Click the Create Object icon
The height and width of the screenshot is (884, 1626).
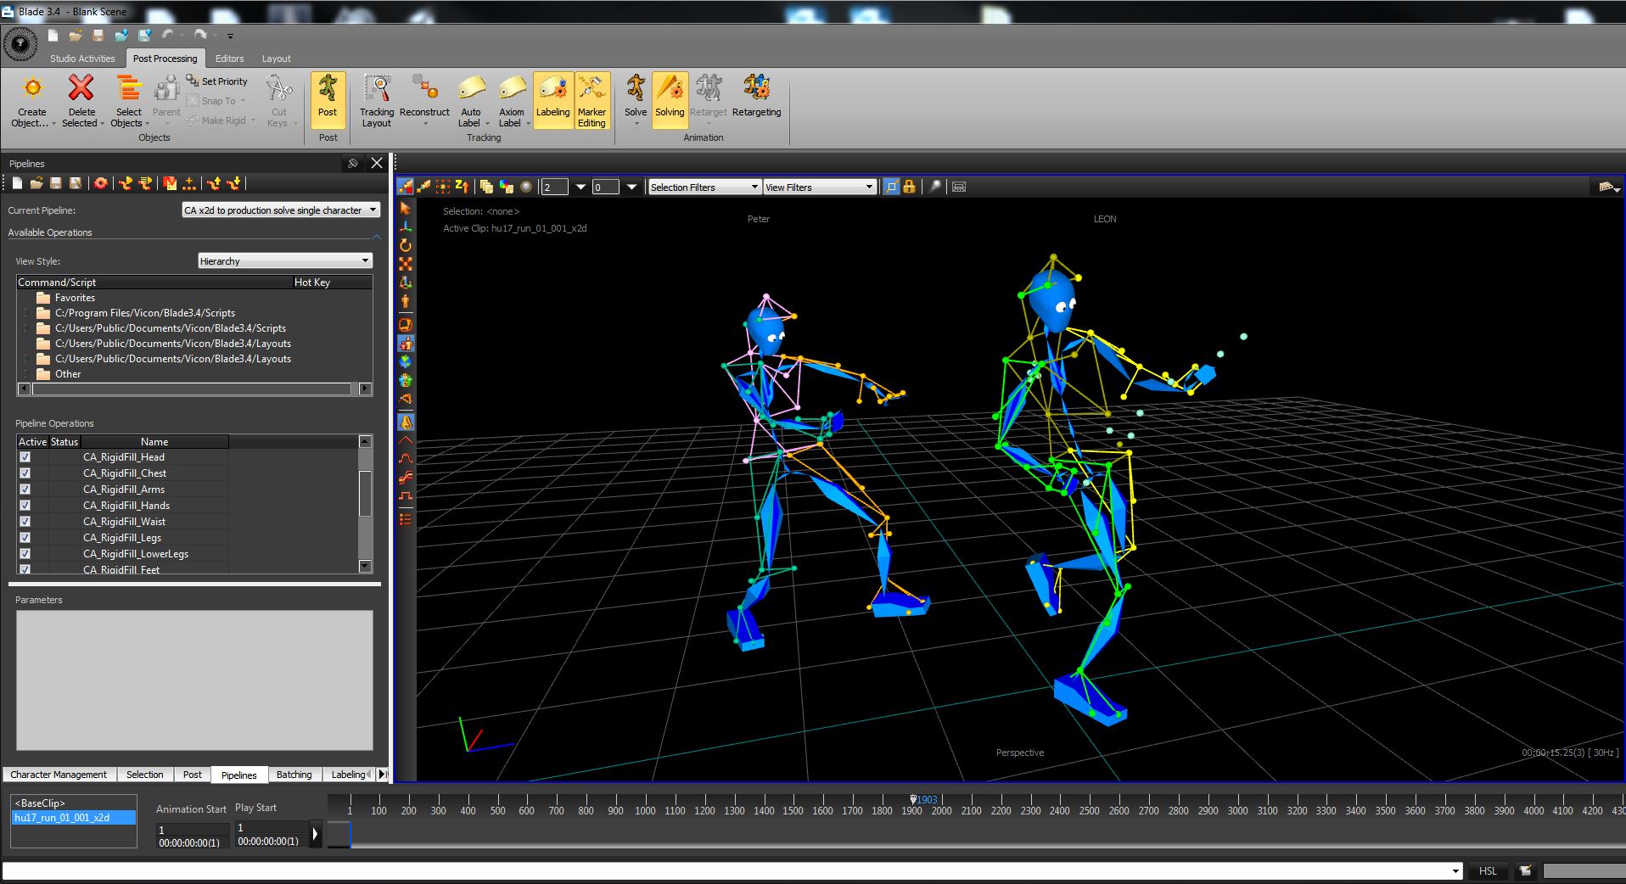tap(32, 88)
